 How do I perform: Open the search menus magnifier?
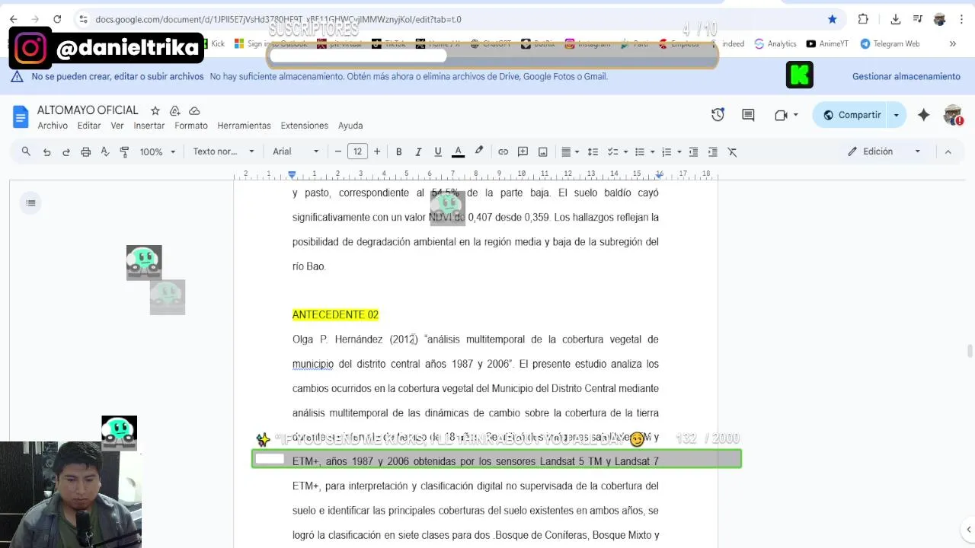point(26,151)
